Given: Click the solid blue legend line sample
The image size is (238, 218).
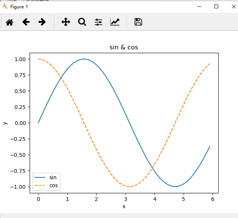Looking at the screenshot, I should [x=40, y=177].
